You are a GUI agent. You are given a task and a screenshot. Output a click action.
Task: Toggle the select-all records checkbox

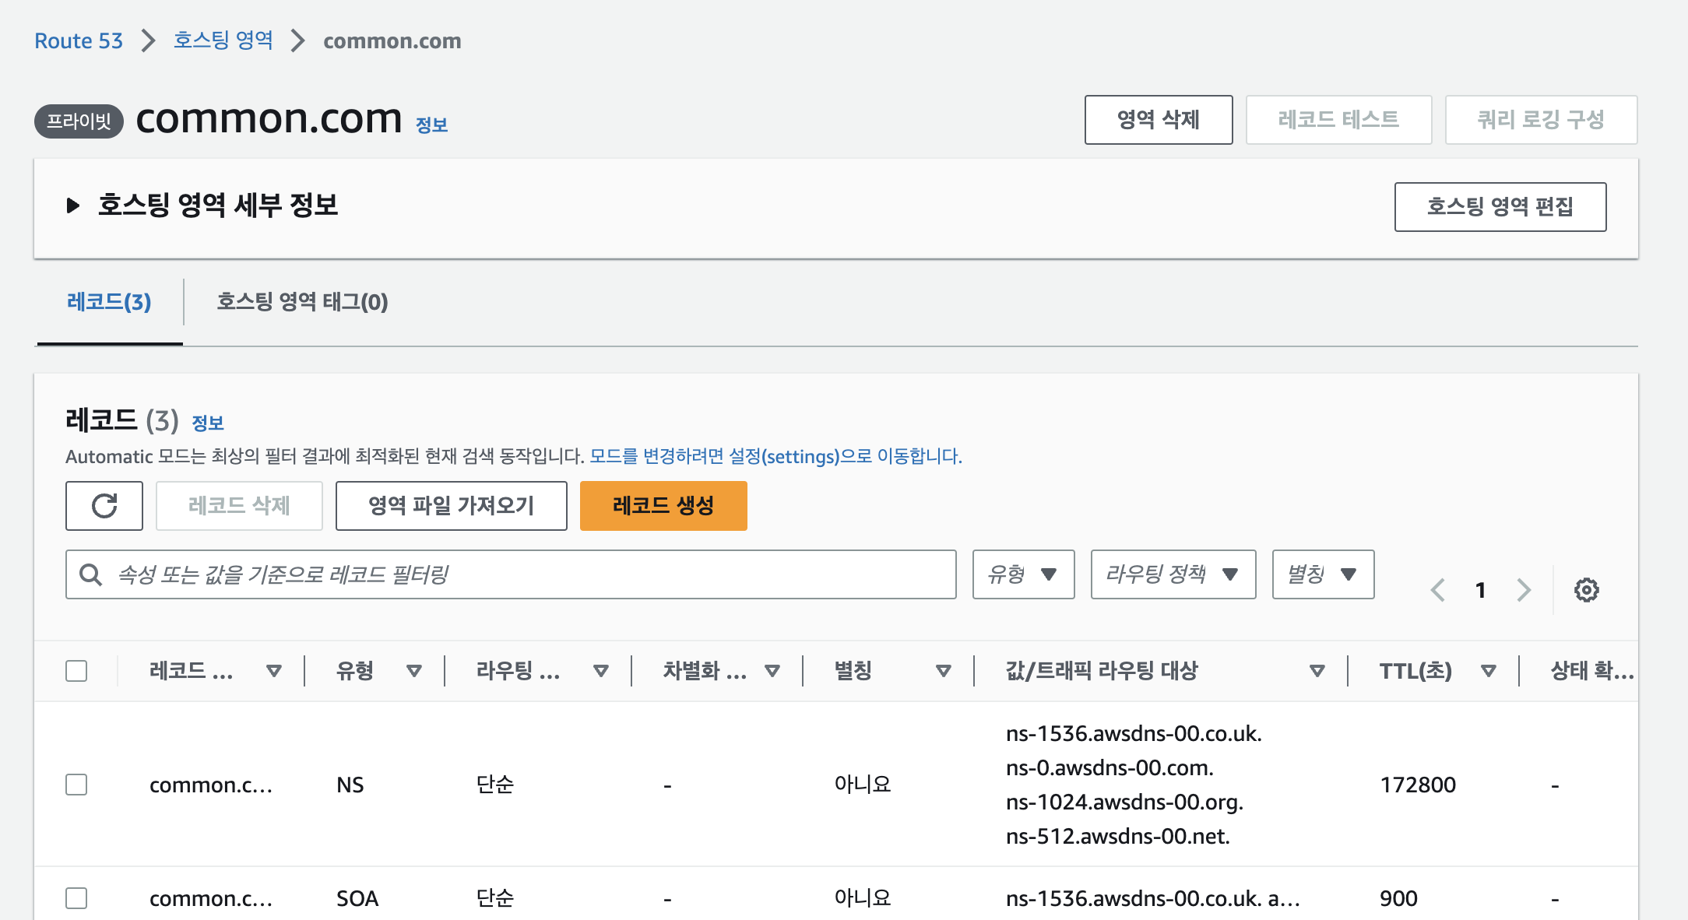coord(76,671)
